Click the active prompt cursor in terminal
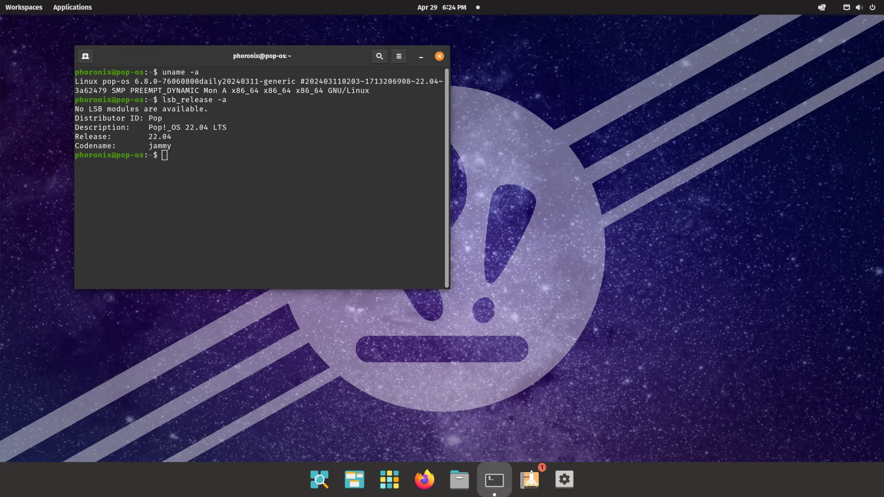The height and width of the screenshot is (497, 884). pyautogui.click(x=164, y=155)
